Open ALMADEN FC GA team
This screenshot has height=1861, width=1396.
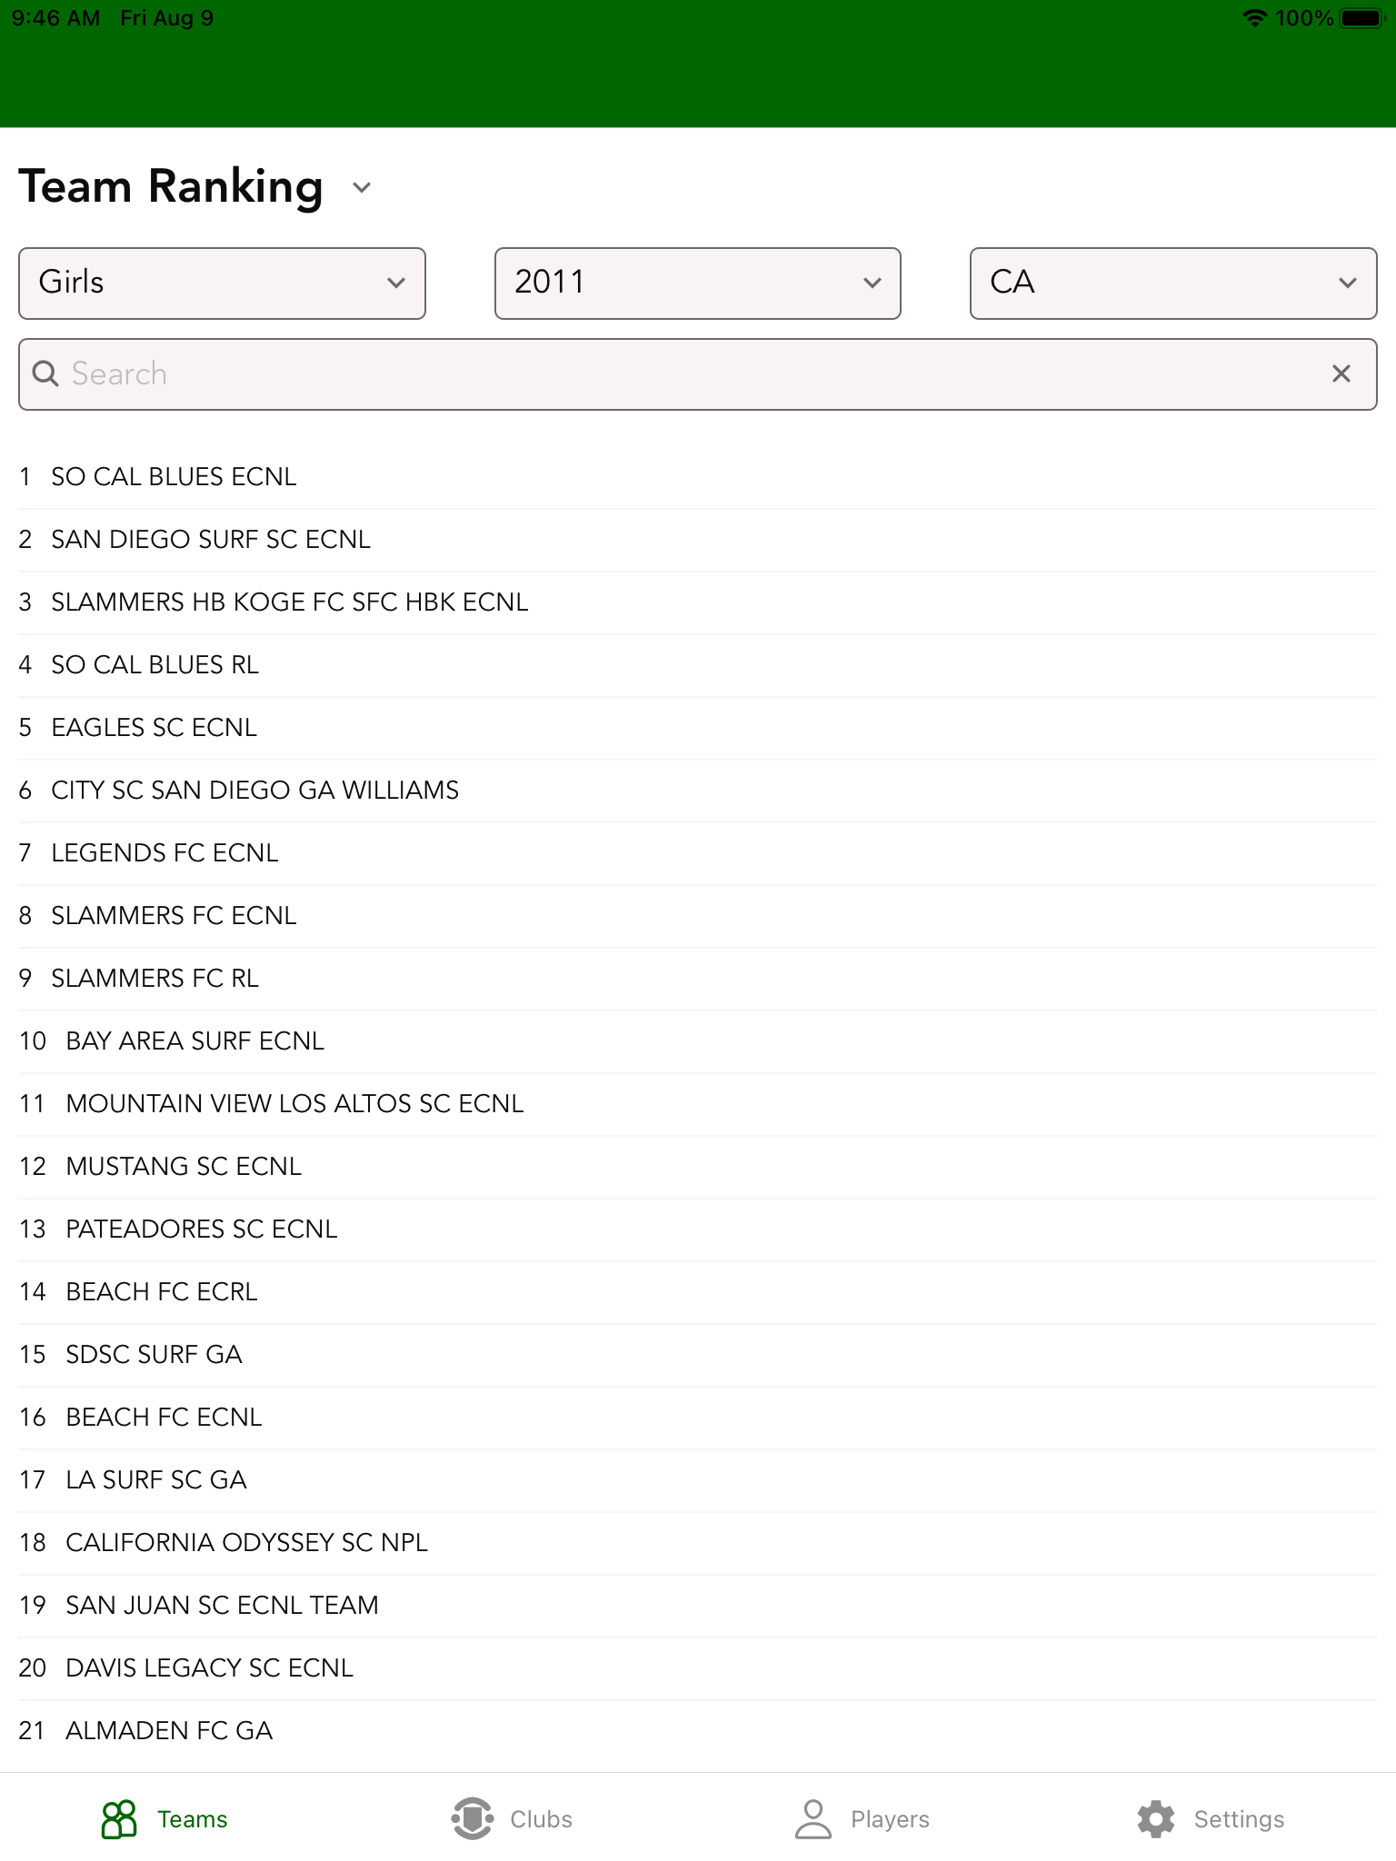pyautogui.click(x=169, y=1731)
